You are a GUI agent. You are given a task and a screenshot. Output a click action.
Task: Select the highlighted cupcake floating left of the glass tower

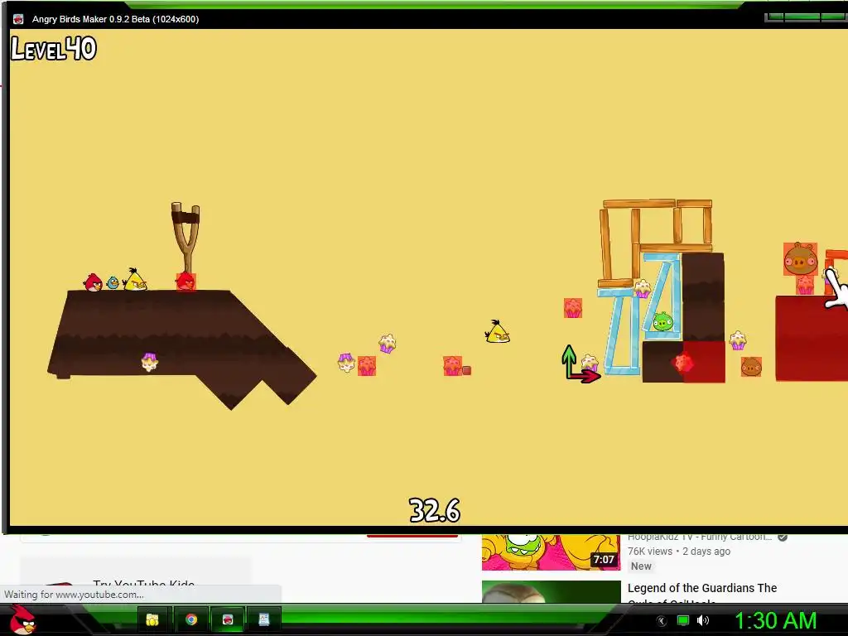tap(573, 308)
